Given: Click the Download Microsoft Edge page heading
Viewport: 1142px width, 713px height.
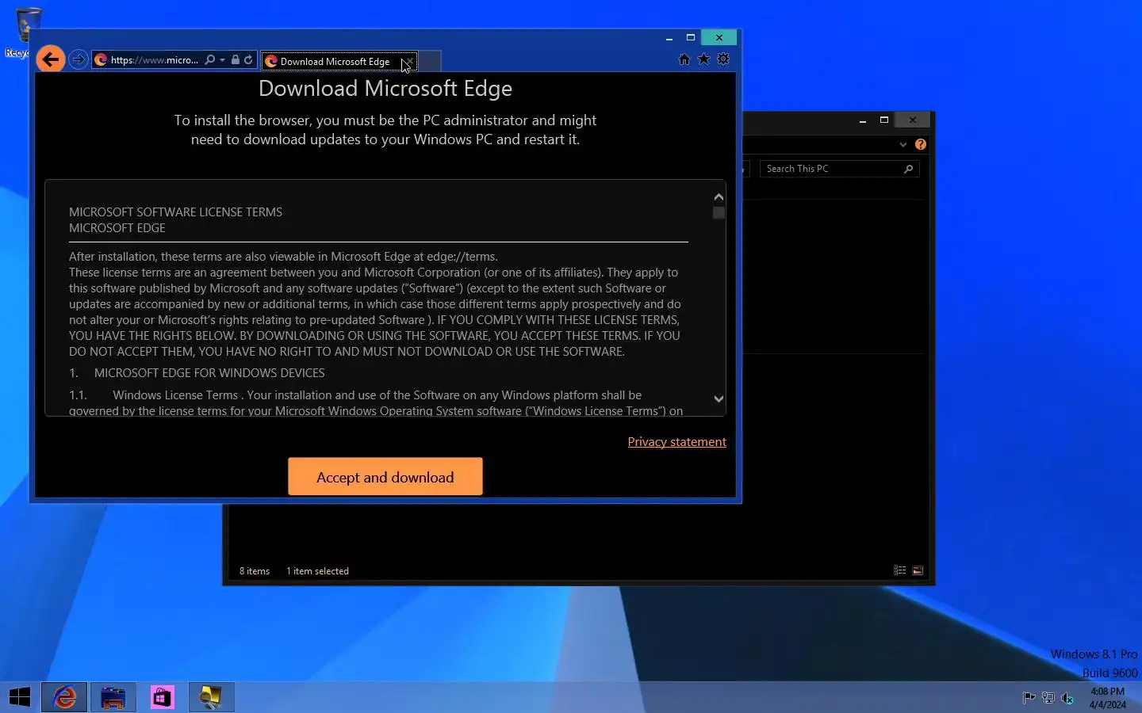Looking at the screenshot, I should [x=385, y=88].
